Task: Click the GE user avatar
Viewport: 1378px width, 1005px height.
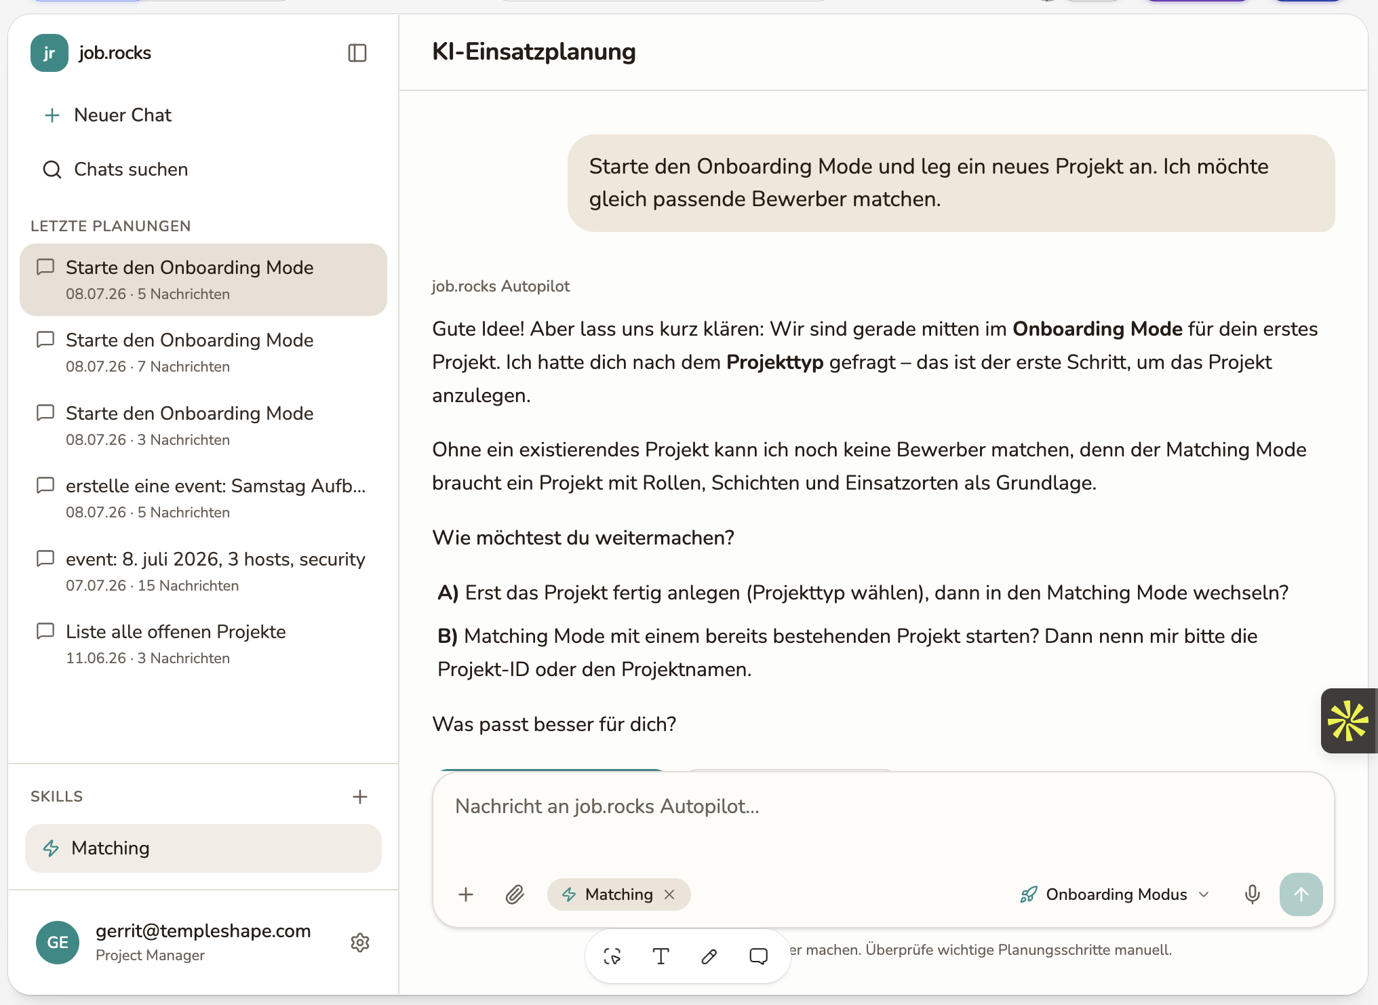Action: point(58,943)
